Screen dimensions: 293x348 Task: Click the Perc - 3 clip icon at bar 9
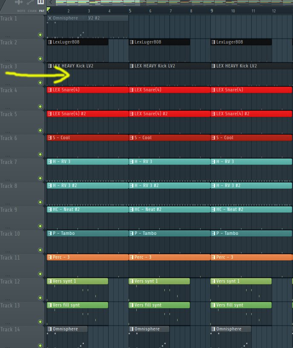213,257
